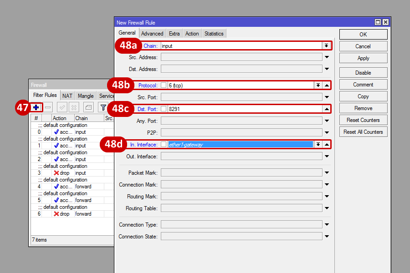Maximize the New Firewall Rule window
The width and height of the screenshot is (410, 273).
[x=378, y=22]
